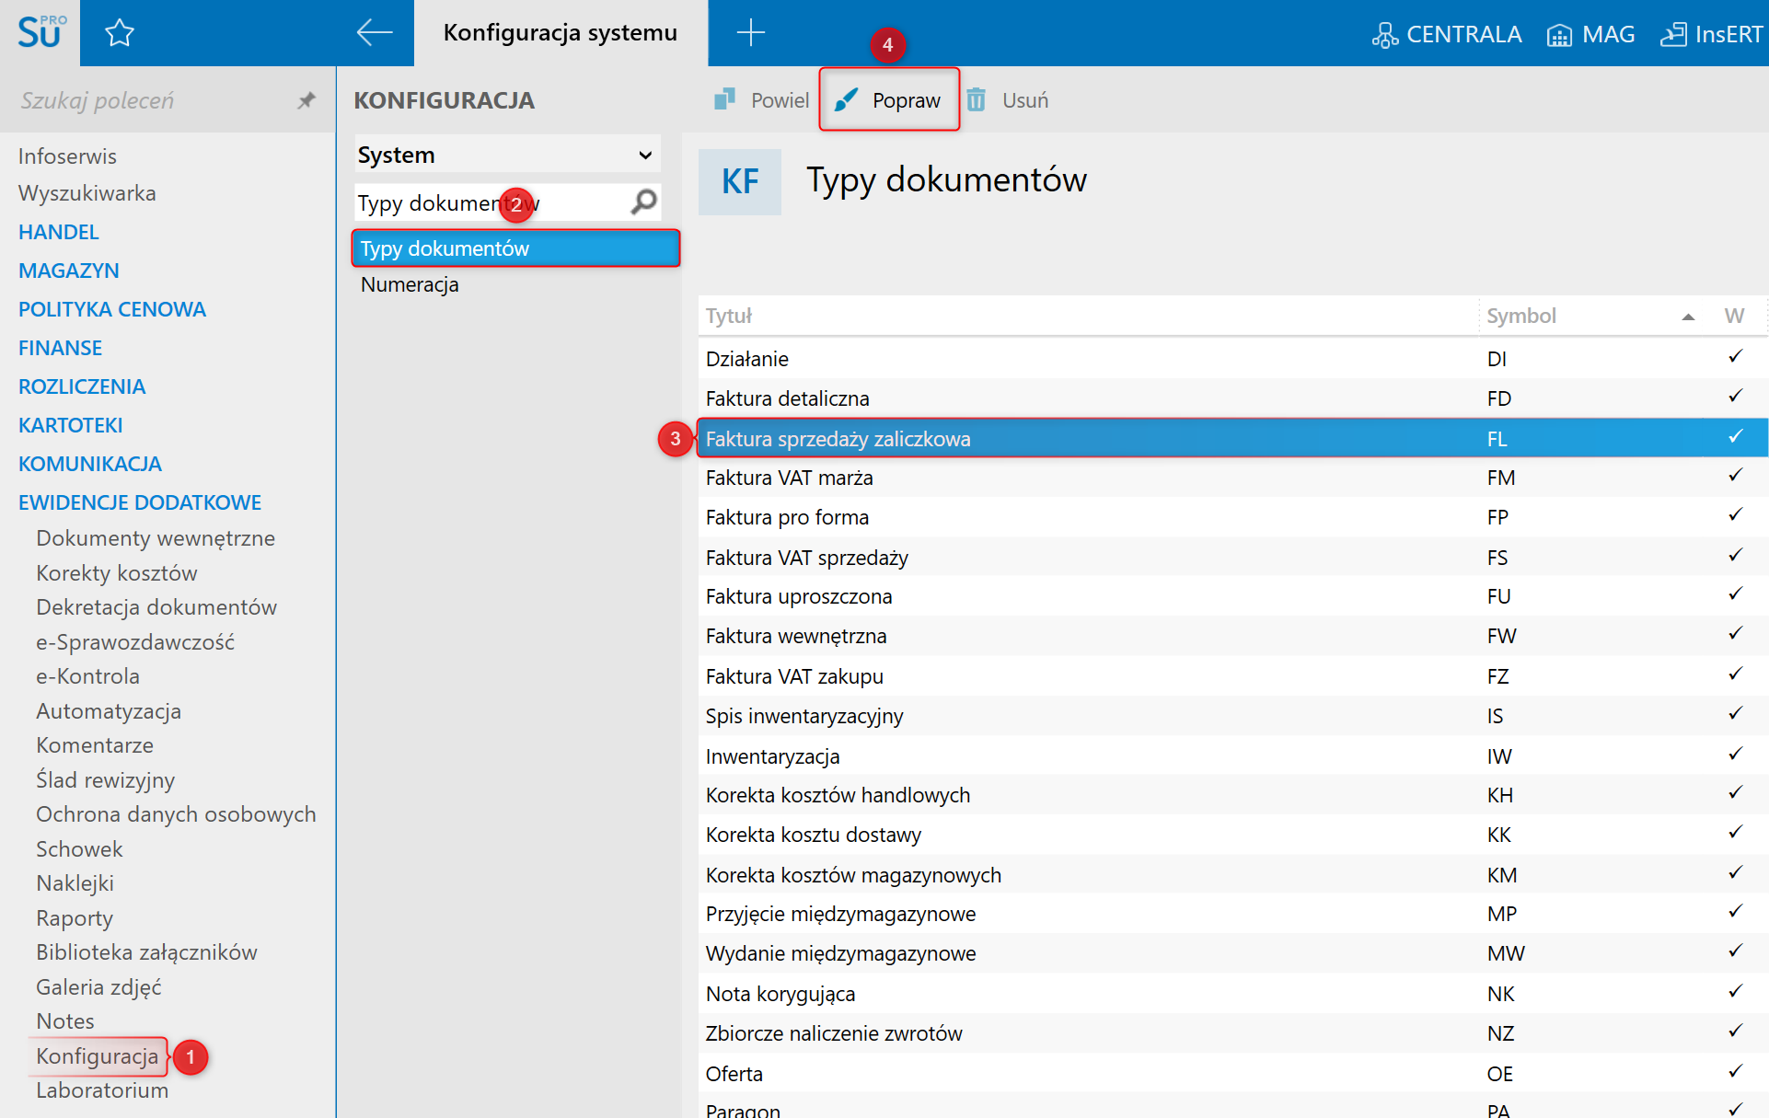Image resolution: width=1769 pixels, height=1118 pixels.
Task: Select the Konfiguracja systemu tab
Action: point(560,33)
